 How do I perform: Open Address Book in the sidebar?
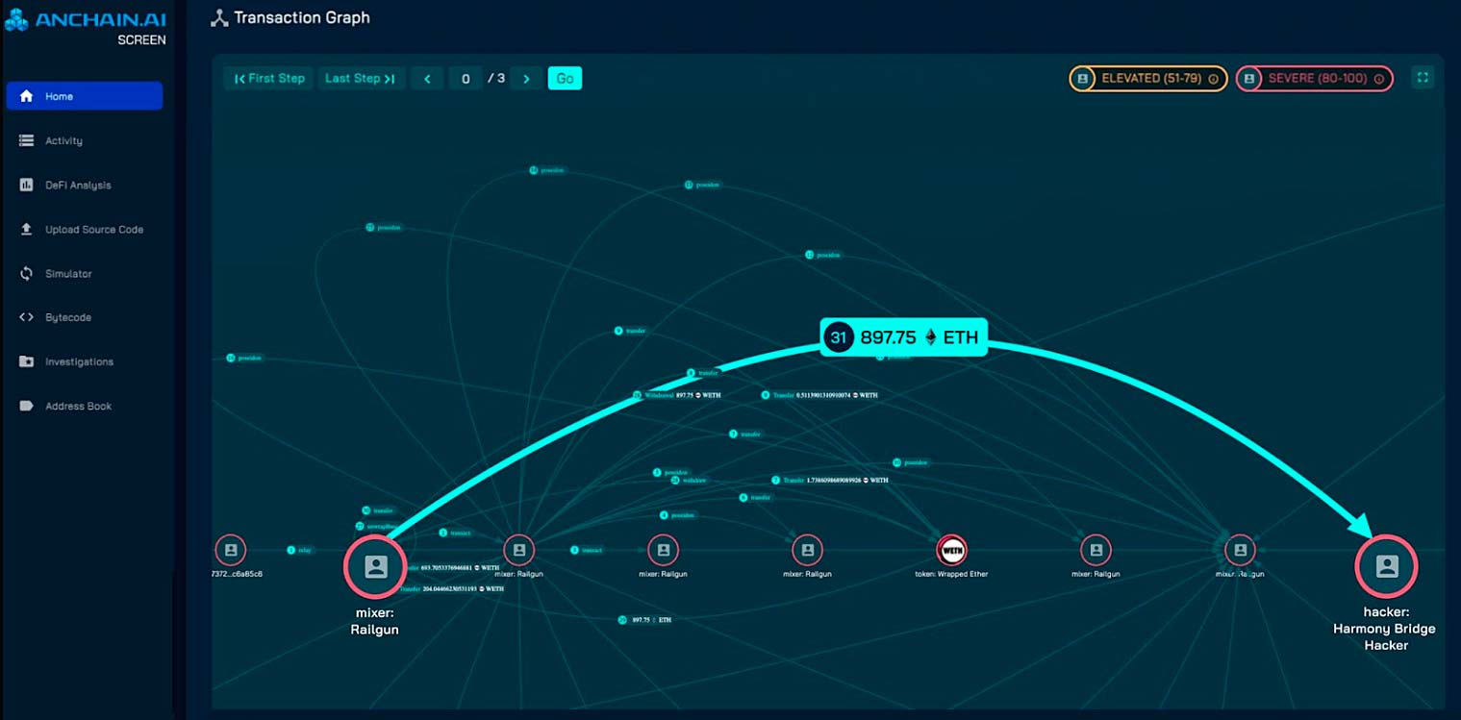[x=78, y=407]
